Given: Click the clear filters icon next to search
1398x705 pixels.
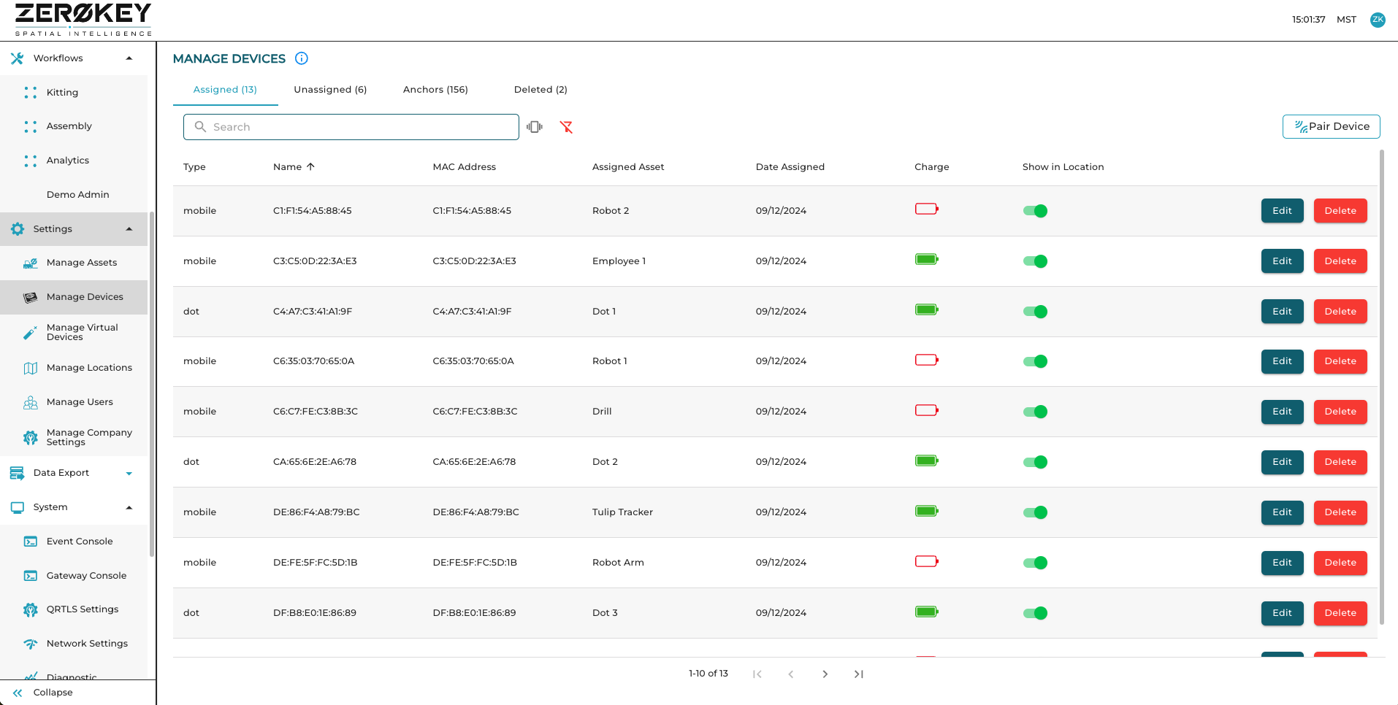Looking at the screenshot, I should (566, 127).
